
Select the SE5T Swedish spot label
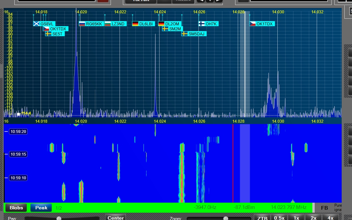tap(54, 34)
